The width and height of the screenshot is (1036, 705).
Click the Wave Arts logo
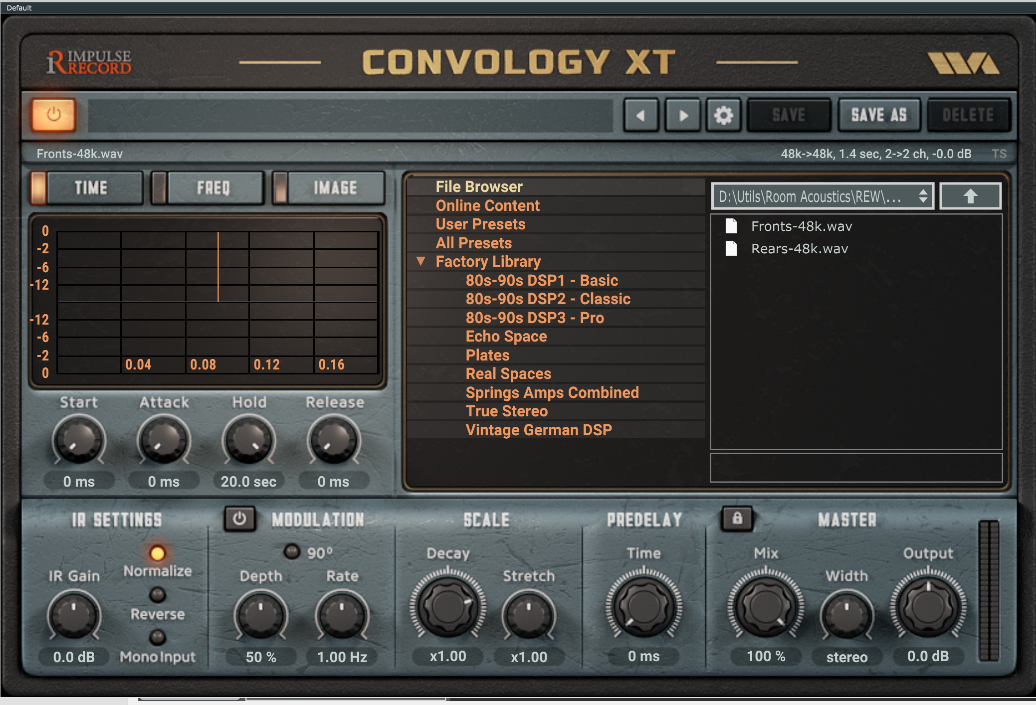coord(963,63)
